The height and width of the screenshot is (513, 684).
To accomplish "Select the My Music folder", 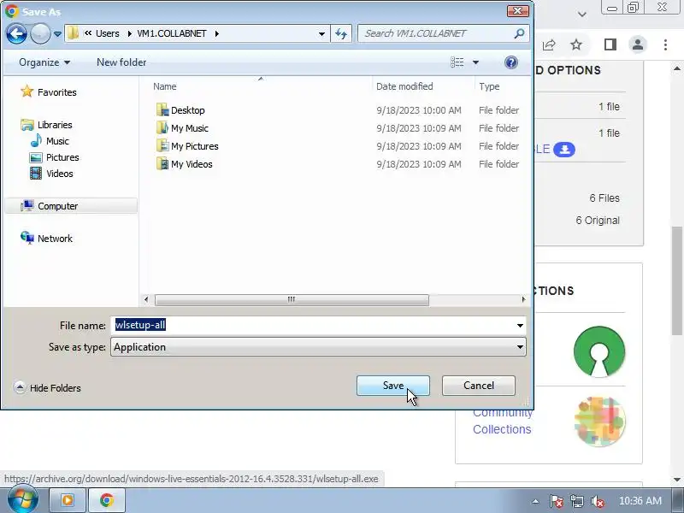I will (182, 128).
